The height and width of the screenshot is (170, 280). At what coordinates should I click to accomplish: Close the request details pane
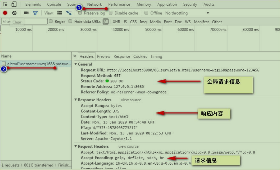[75, 56]
